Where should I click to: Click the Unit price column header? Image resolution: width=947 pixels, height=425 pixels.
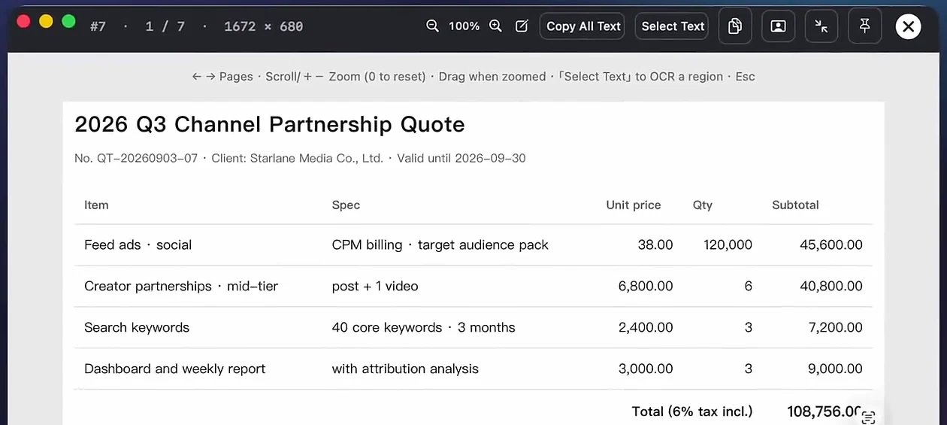tap(634, 205)
